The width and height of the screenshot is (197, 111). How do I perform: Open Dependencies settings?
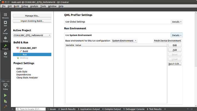point(24,75)
